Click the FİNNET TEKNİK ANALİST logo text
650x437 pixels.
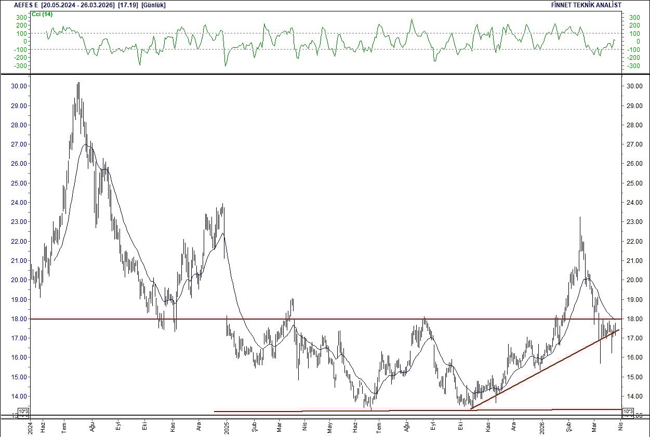[x=587, y=5]
